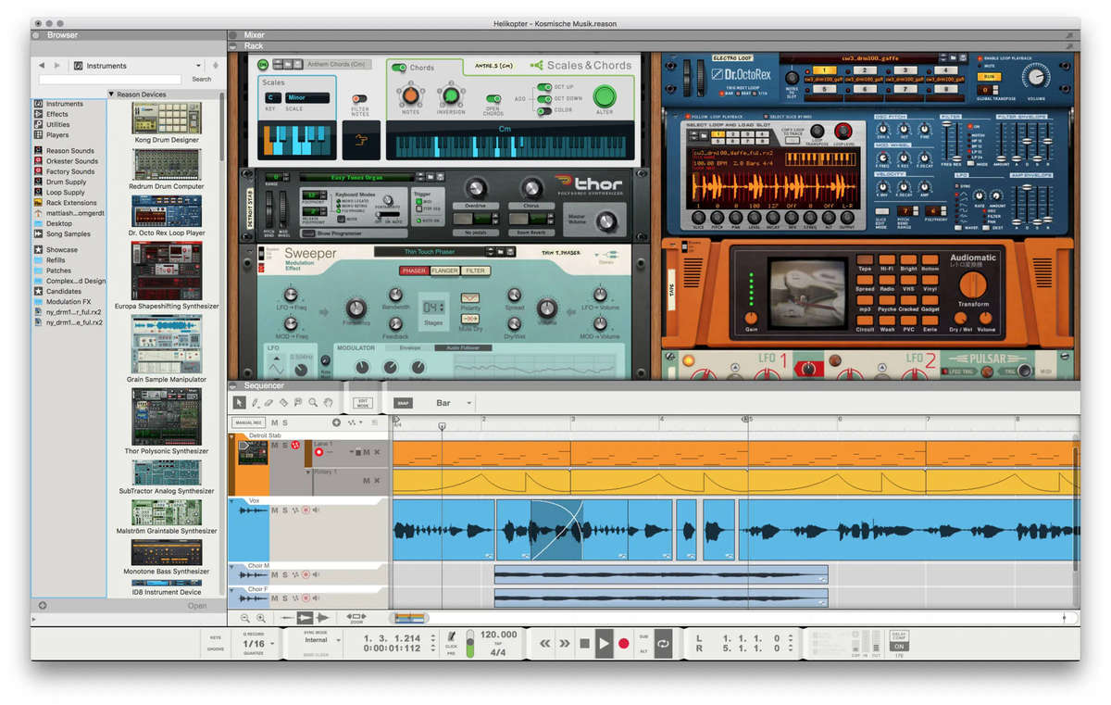Click the zoom-in magnifier below the track list
The width and height of the screenshot is (1111, 705).
[263, 617]
